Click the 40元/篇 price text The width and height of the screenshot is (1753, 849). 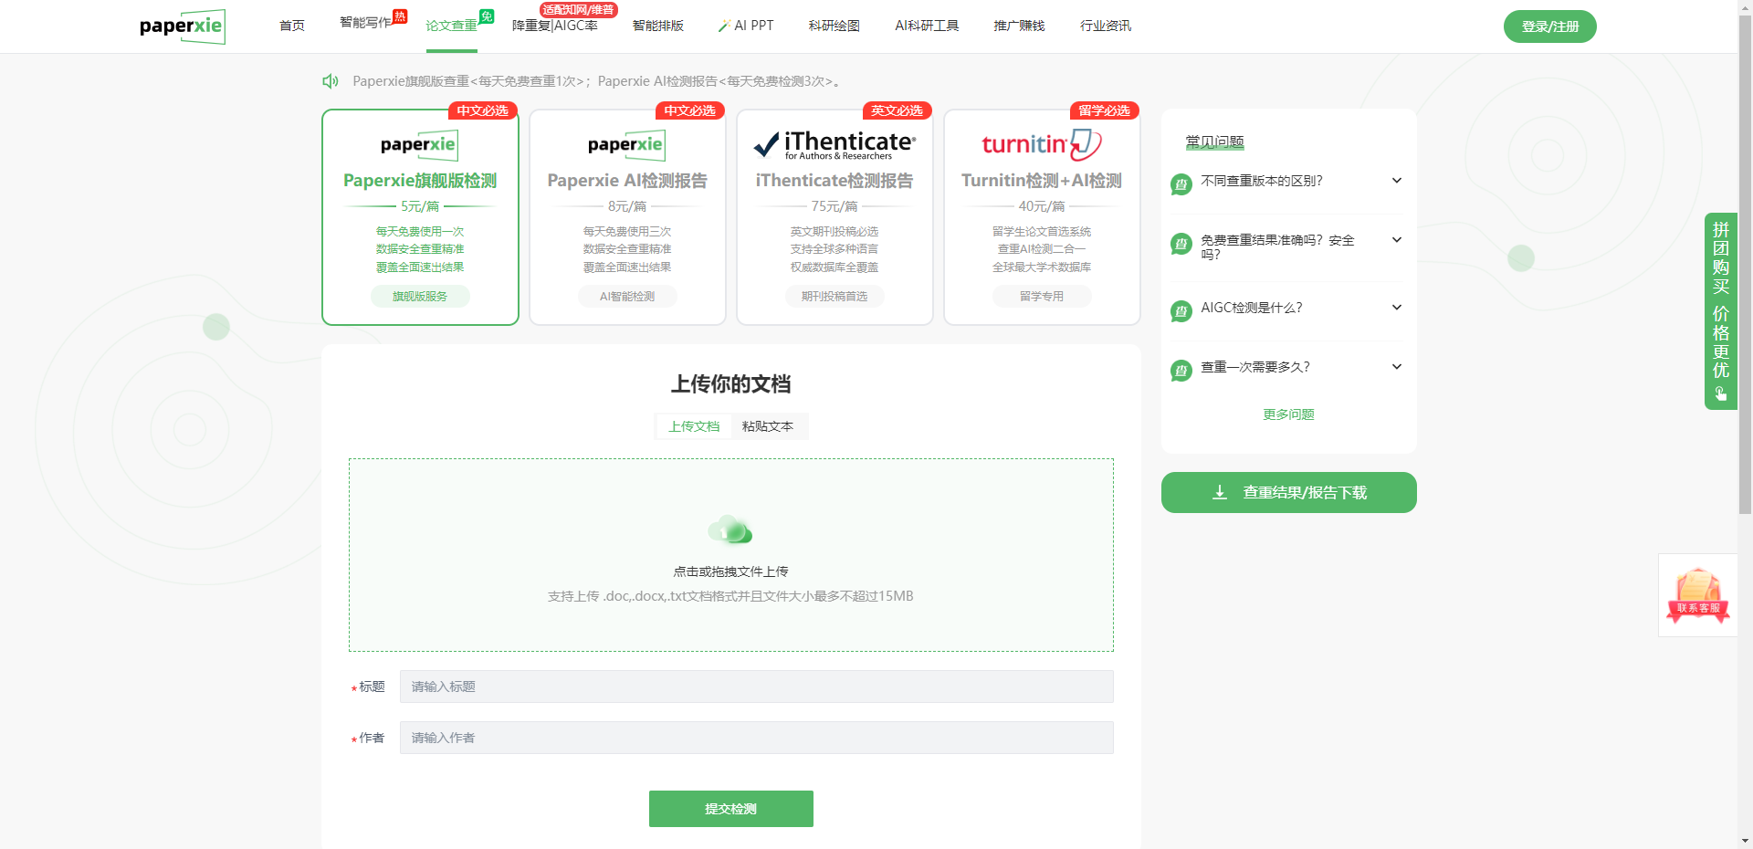[x=1042, y=206]
